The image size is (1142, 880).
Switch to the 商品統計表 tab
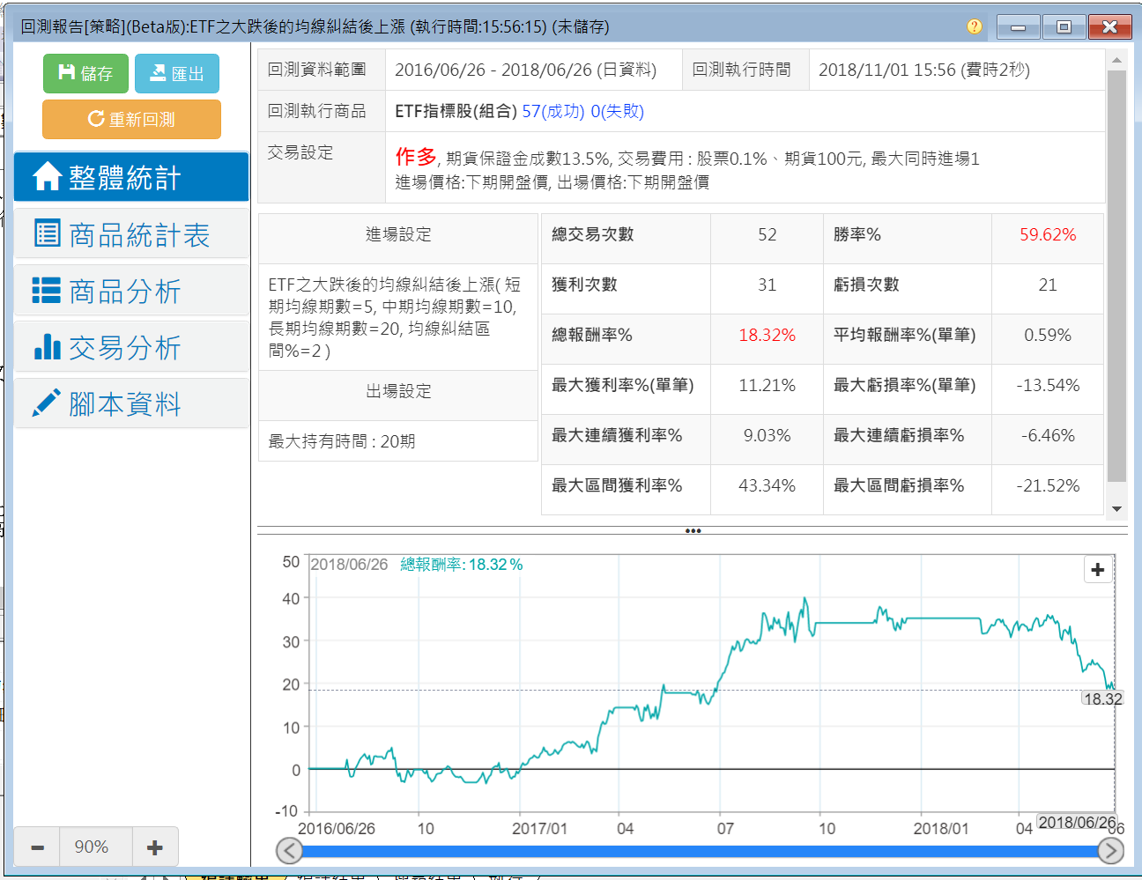[x=131, y=234]
